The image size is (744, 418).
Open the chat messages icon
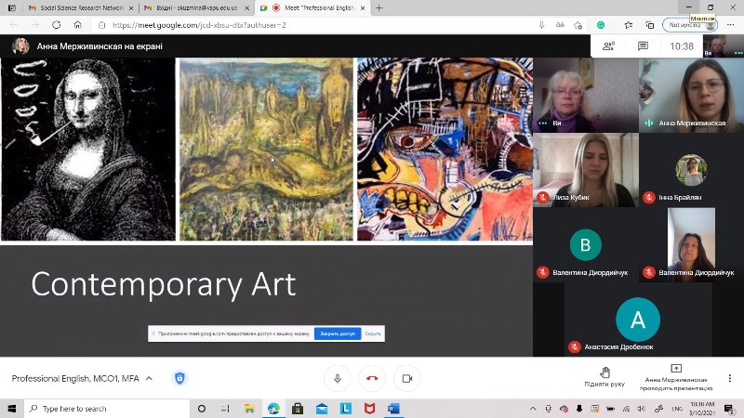click(643, 46)
